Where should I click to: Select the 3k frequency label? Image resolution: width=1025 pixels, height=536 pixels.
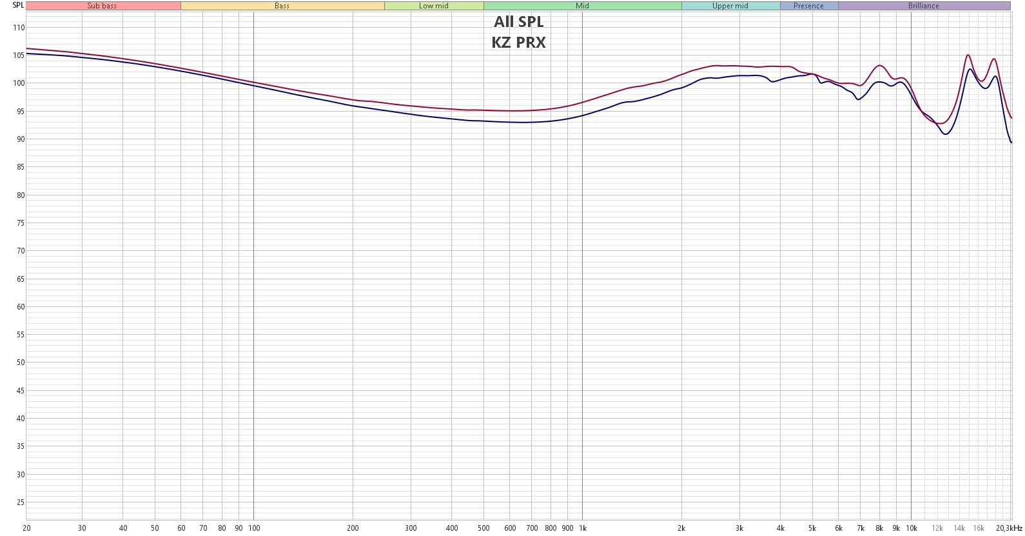739,528
